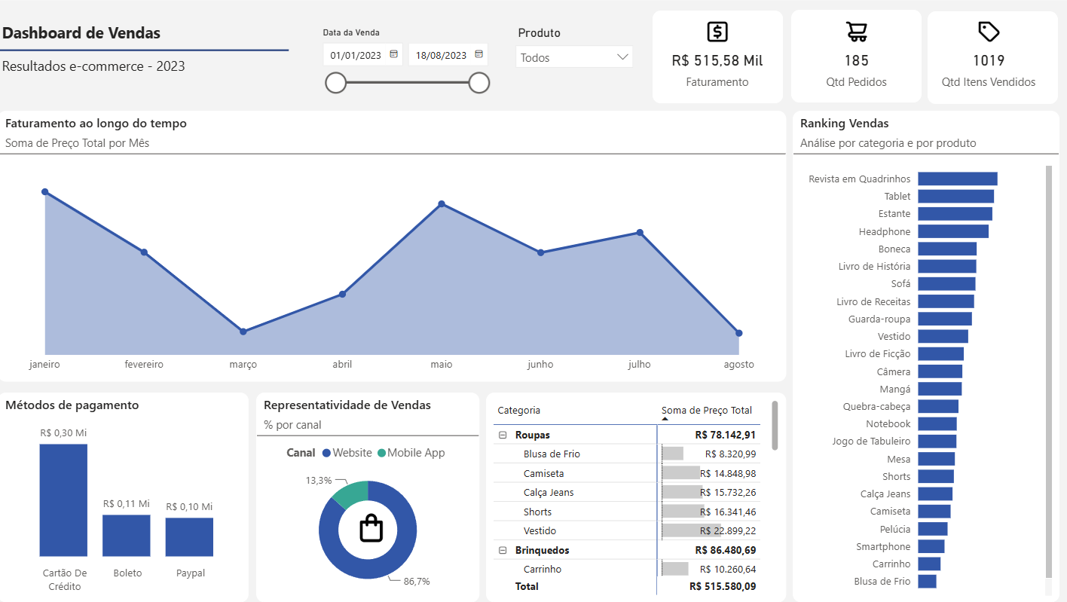This screenshot has width=1067, height=602.
Task: Click the maio data point on line chart
Action: click(442, 204)
